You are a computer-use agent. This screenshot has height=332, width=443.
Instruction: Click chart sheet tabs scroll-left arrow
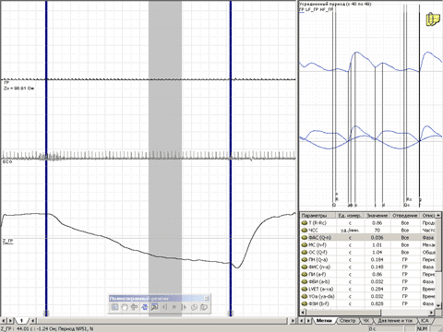(3, 321)
